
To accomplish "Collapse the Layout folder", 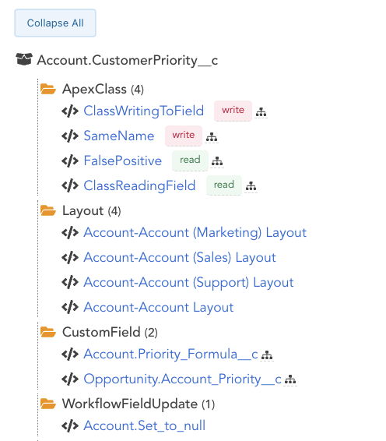I will (x=48, y=210).
